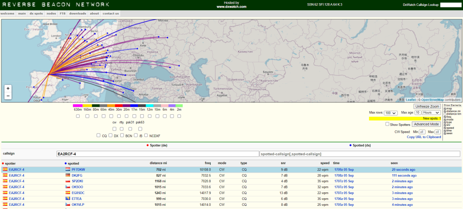The width and height of the screenshot is (463, 209).
Task: Zoom out on the map
Action: coord(8,96)
